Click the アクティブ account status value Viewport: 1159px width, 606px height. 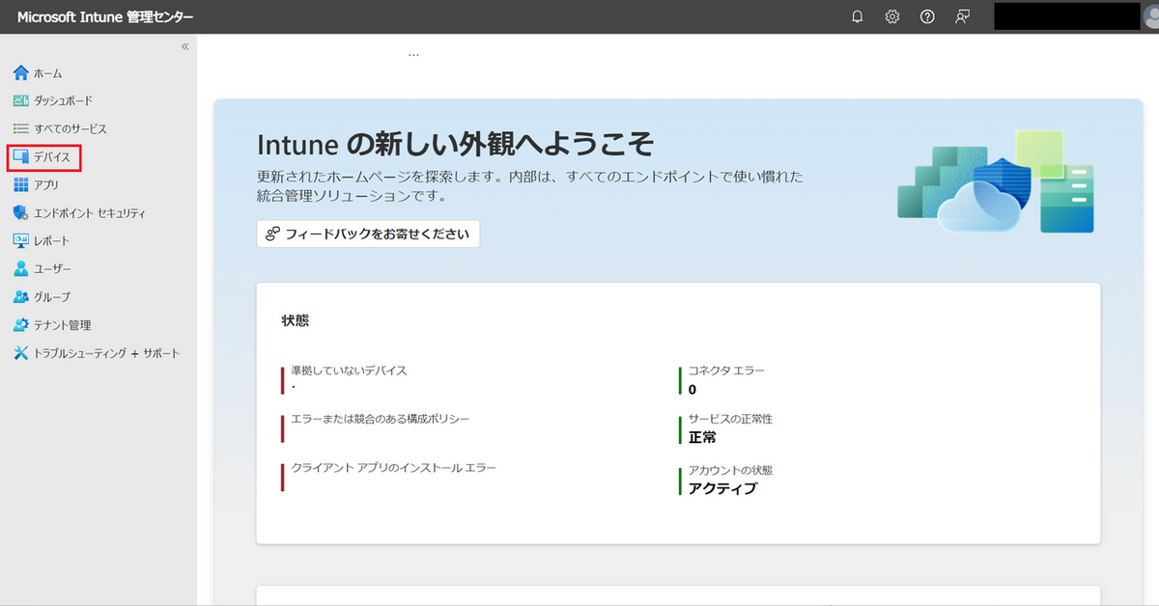722,488
